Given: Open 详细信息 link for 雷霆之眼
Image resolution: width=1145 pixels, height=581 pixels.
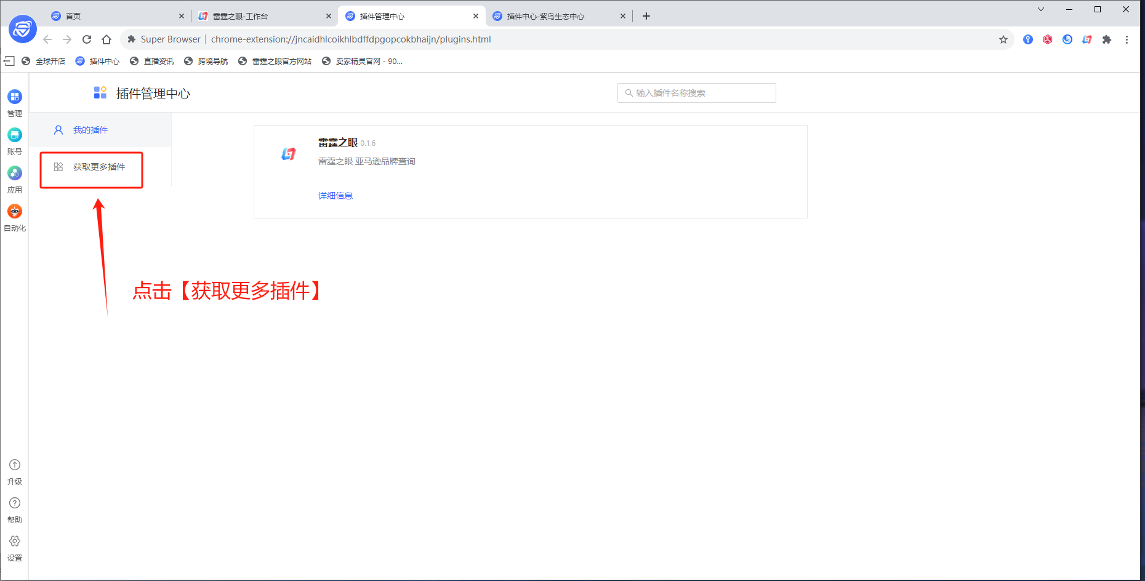Looking at the screenshot, I should point(335,196).
